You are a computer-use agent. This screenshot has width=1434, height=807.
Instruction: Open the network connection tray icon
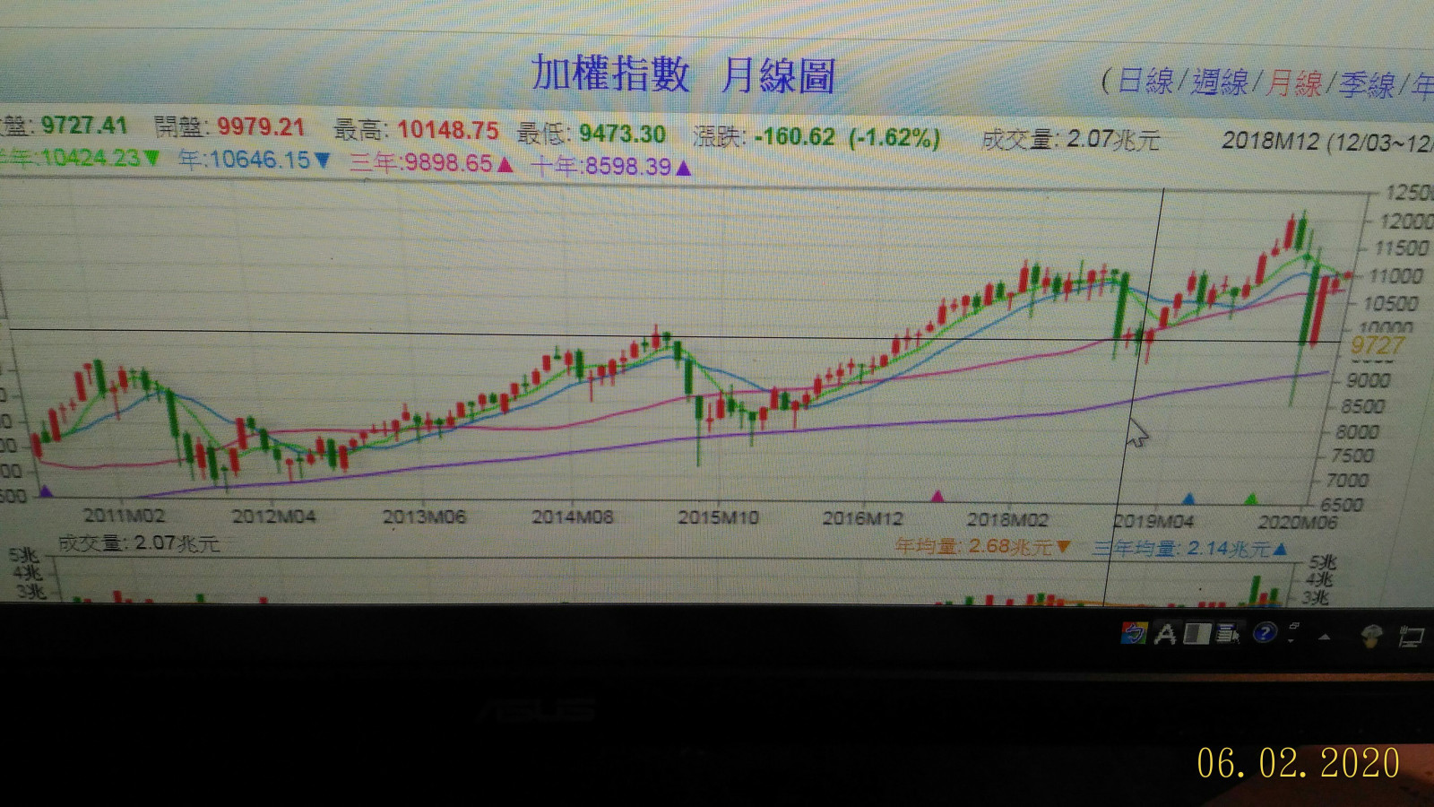[x=1411, y=638]
